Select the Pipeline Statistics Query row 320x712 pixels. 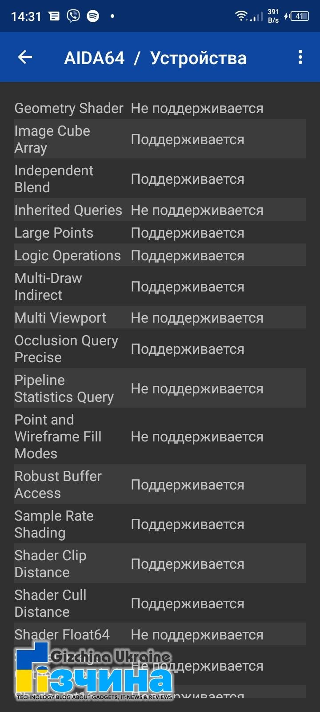(x=160, y=388)
